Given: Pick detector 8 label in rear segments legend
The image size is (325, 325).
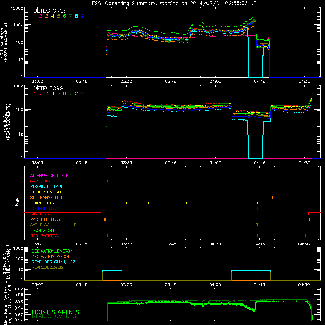Looking at the screenshot, I should point(76,94).
